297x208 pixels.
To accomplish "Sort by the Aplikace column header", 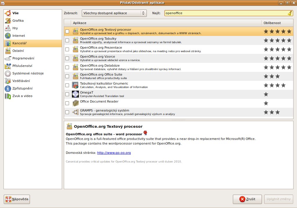I will click(x=166, y=23).
